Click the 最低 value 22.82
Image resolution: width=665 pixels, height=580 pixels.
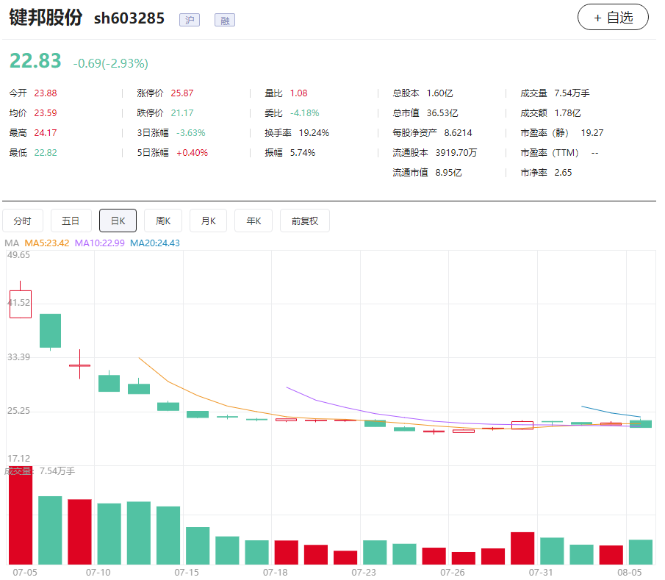point(46,152)
